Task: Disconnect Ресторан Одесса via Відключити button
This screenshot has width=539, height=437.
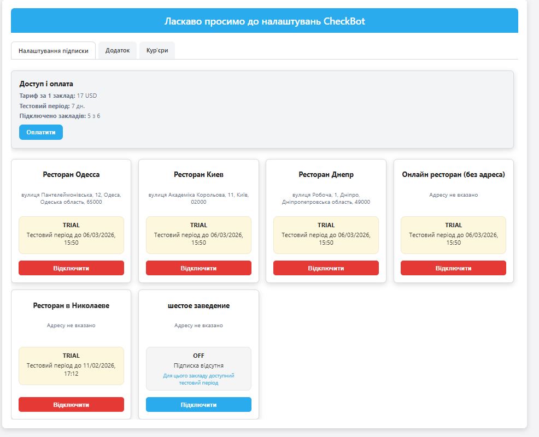Action: tap(71, 268)
